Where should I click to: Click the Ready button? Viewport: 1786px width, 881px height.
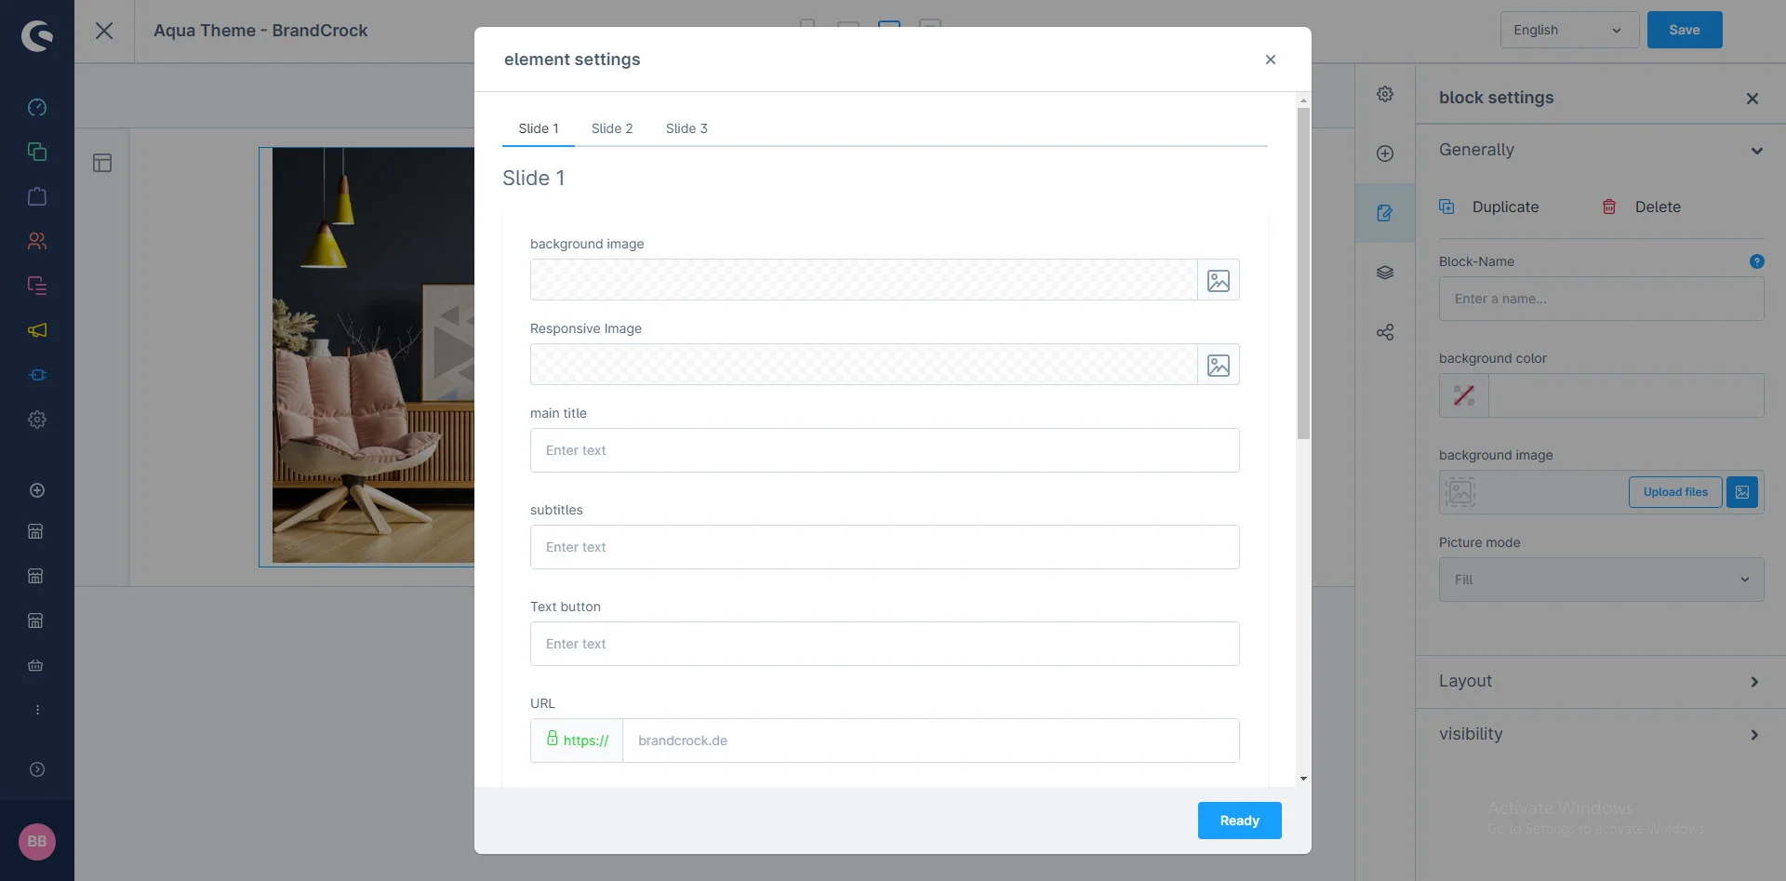(1239, 821)
